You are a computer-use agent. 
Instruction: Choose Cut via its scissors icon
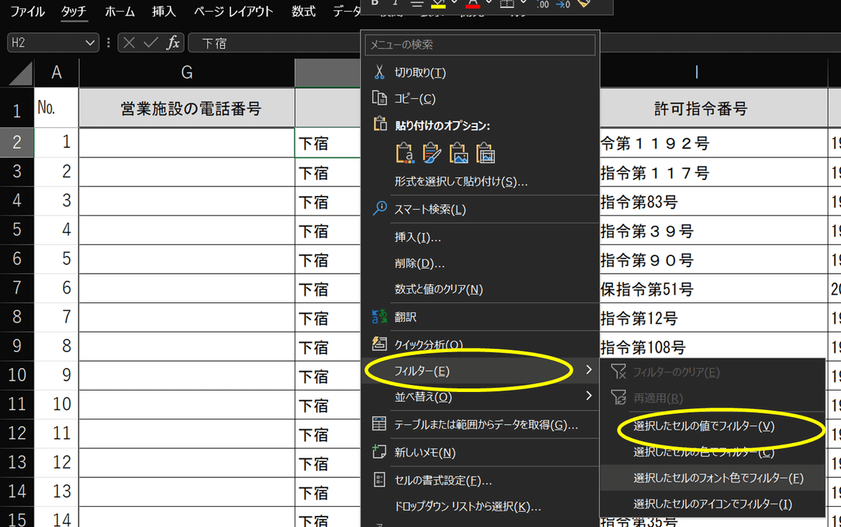[379, 72]
